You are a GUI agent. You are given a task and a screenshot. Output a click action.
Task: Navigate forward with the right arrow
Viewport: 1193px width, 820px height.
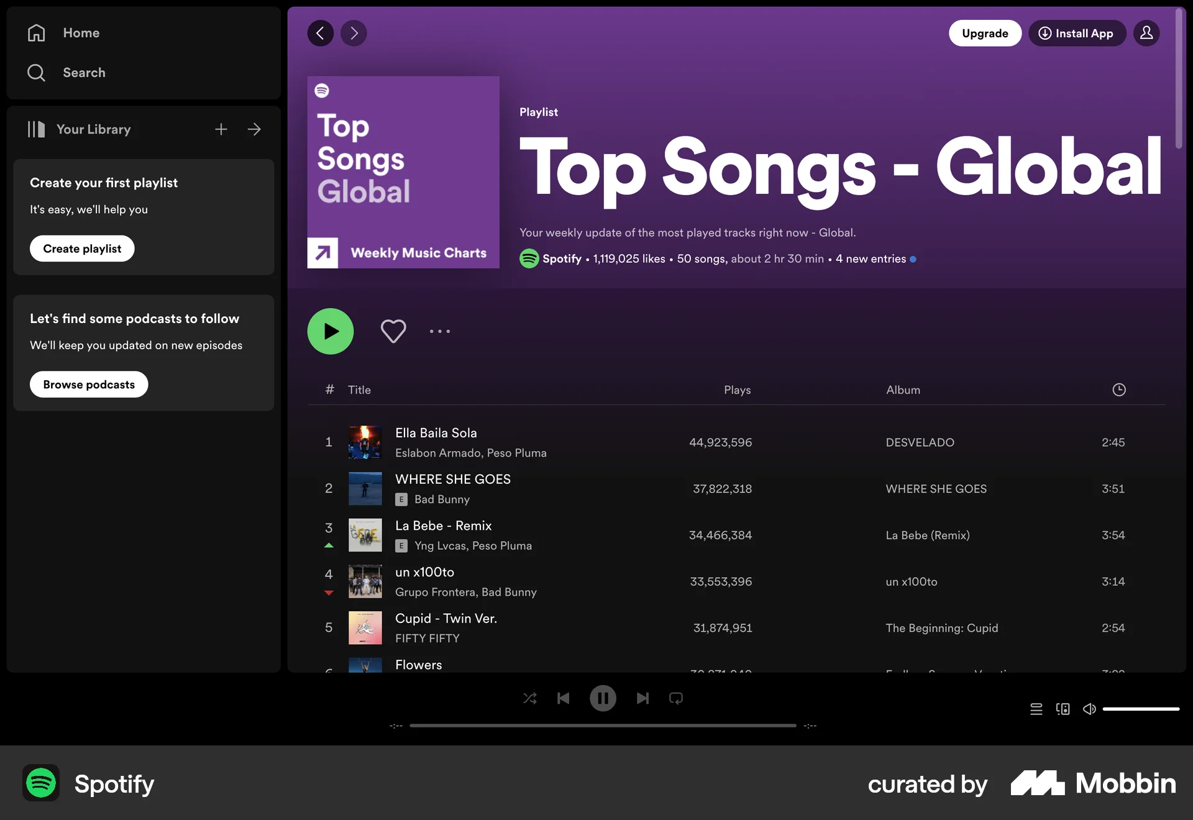click(353, 33)
